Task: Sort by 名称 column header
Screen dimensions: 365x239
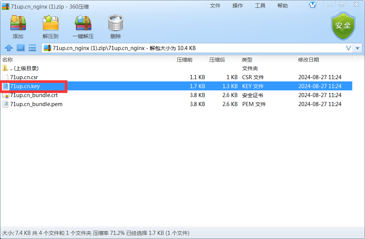Action: click(x=88, y=60)
